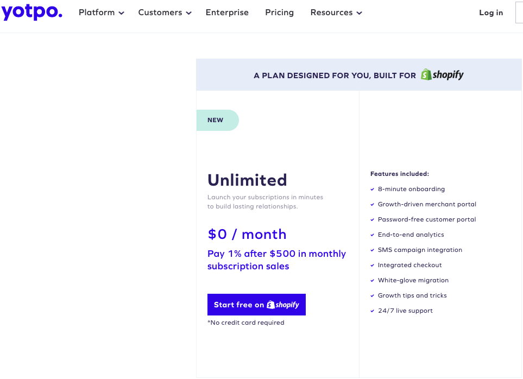Screen dimensions: 523x379
Task: Click the checkmark beside 8-minute onboarding
Action: (x=371, y=189)
